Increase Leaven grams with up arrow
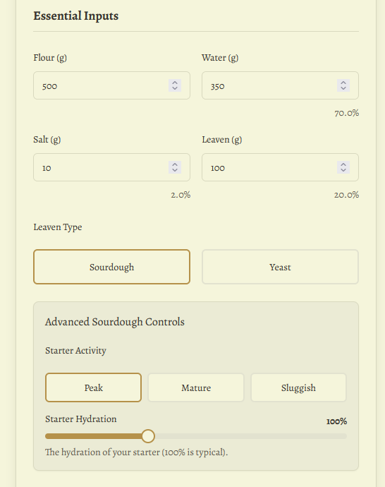 click(x=343, y=164)
